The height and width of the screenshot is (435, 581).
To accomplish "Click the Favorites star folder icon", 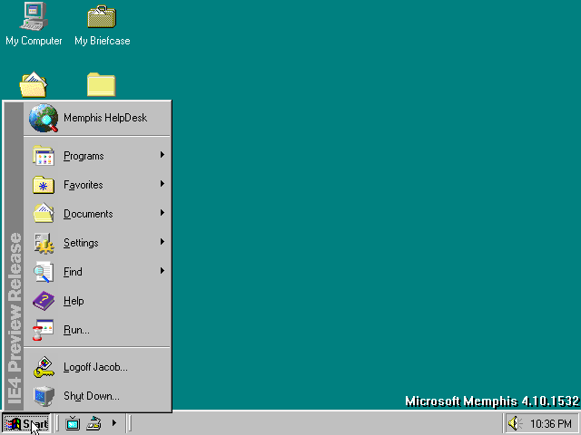I will (44, 185).
